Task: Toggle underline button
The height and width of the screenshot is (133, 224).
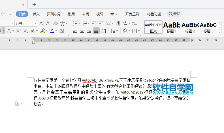Action: 1,31
